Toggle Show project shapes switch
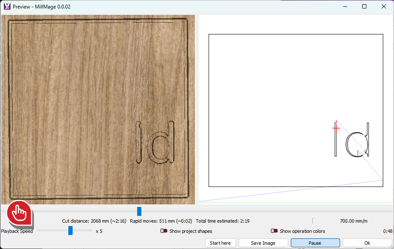 (x=164, y=231)
